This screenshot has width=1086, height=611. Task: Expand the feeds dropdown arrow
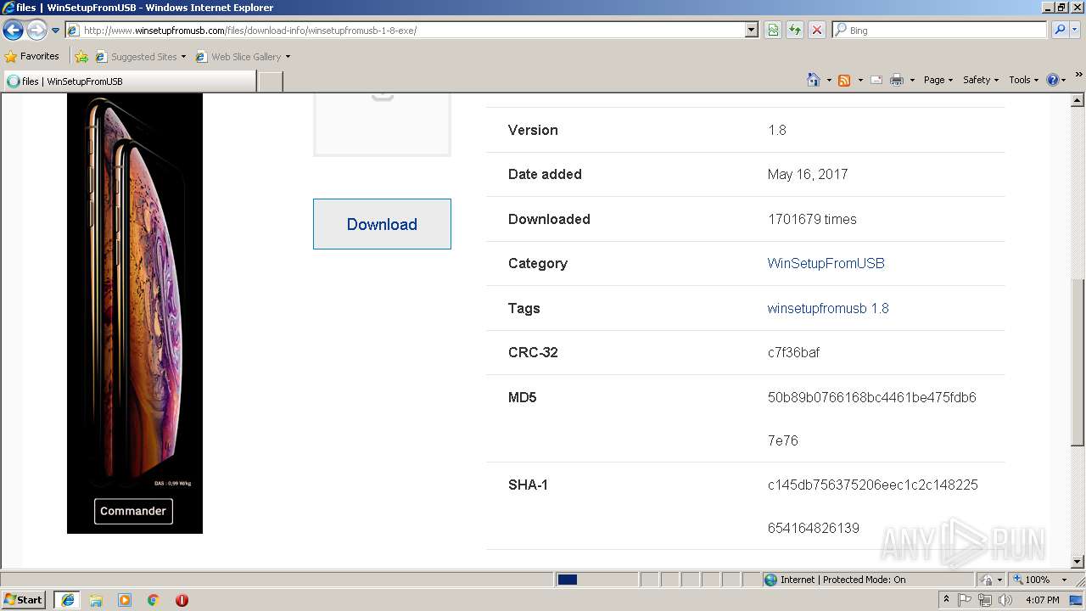click(860, 80)
